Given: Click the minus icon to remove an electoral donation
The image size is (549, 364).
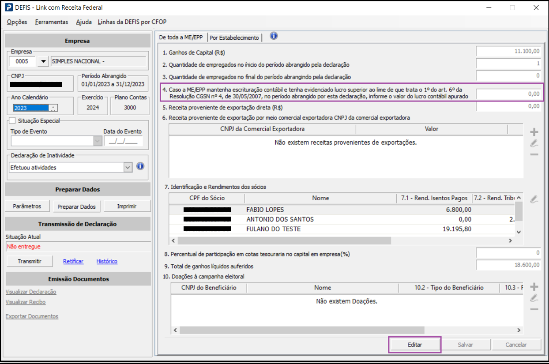Looking at the screenshot, I should click(534, 309).
